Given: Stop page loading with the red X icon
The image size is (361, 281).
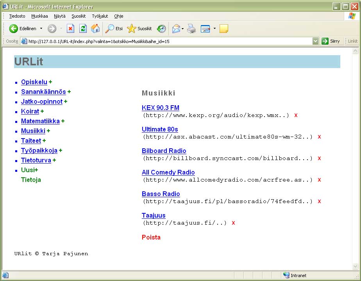Looking at the screenshot, I should (70, 29).
